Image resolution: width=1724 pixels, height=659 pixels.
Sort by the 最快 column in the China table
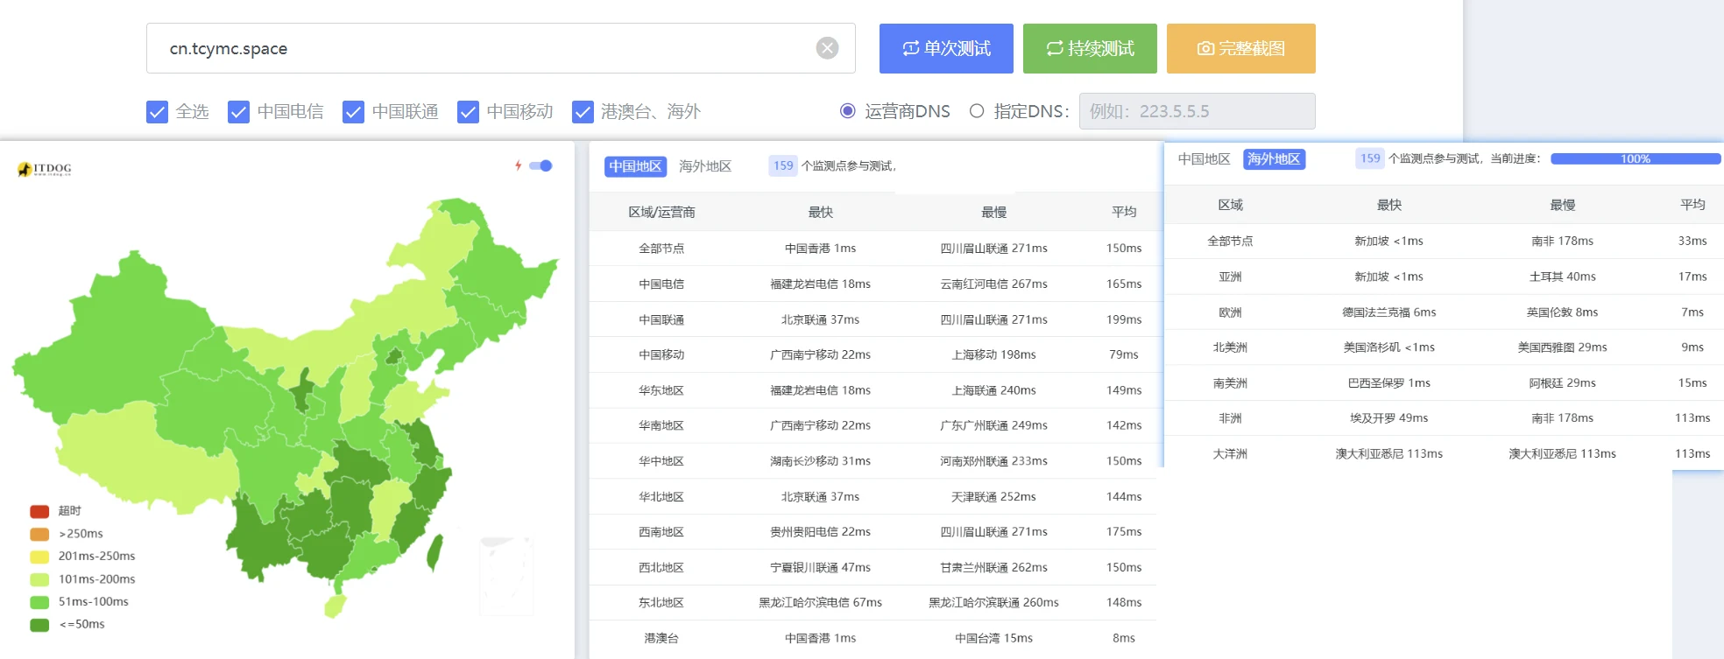(820, 212)
